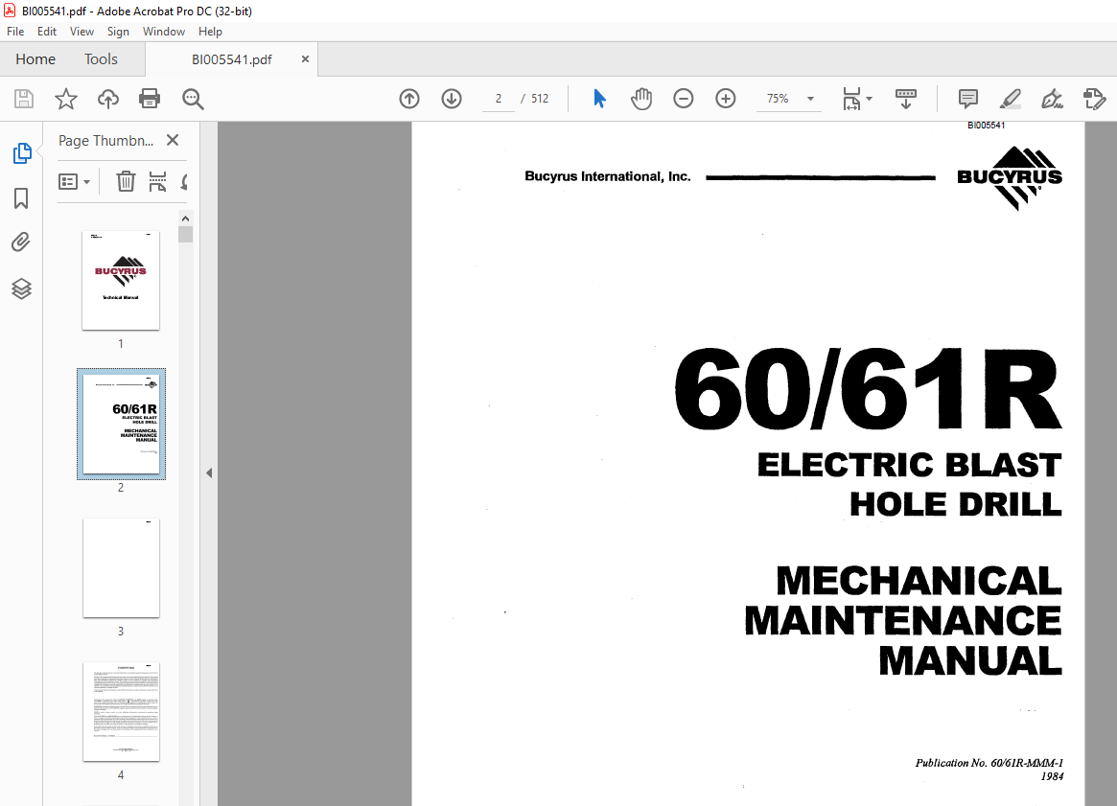Viewport: 1117px width, 806px height.
Task: Open the View menu
Action: point(81,32)
